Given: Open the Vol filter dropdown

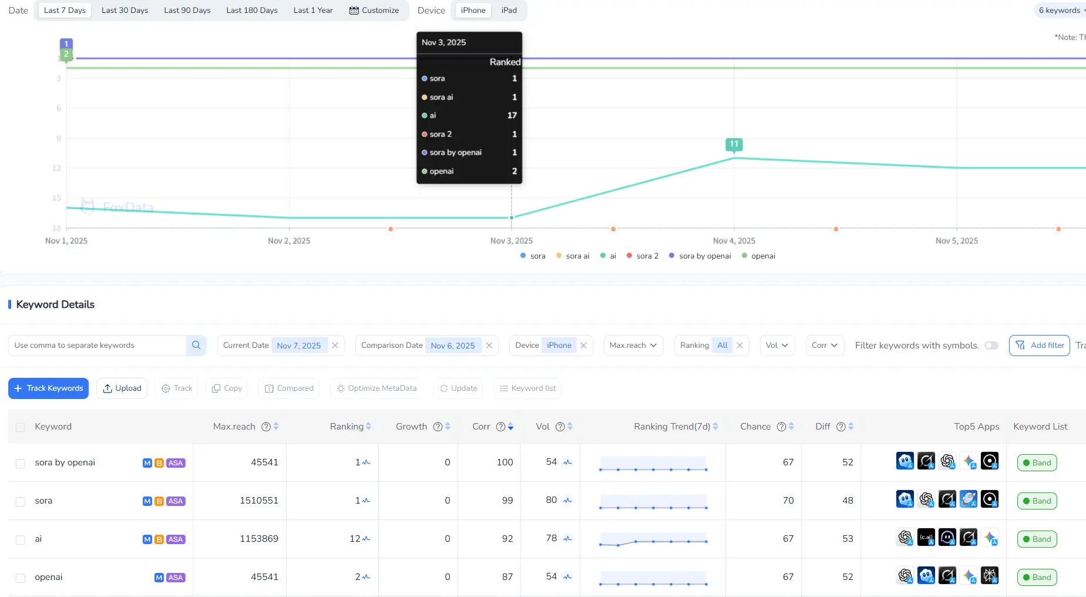Looking at the screenshot, I should (776, 346).
